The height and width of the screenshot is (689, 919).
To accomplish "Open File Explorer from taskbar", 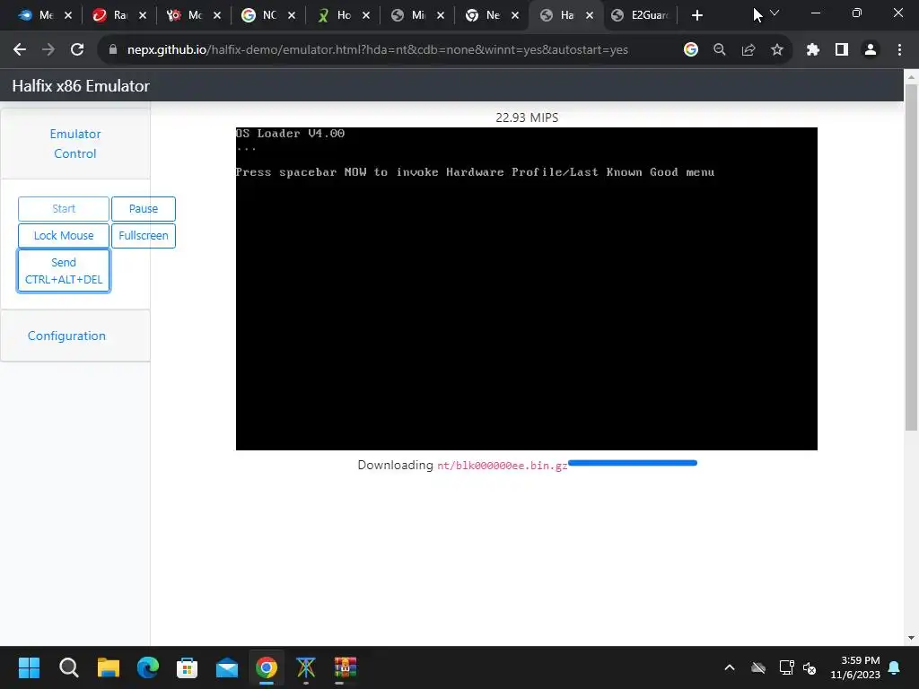I will point(109,667).
